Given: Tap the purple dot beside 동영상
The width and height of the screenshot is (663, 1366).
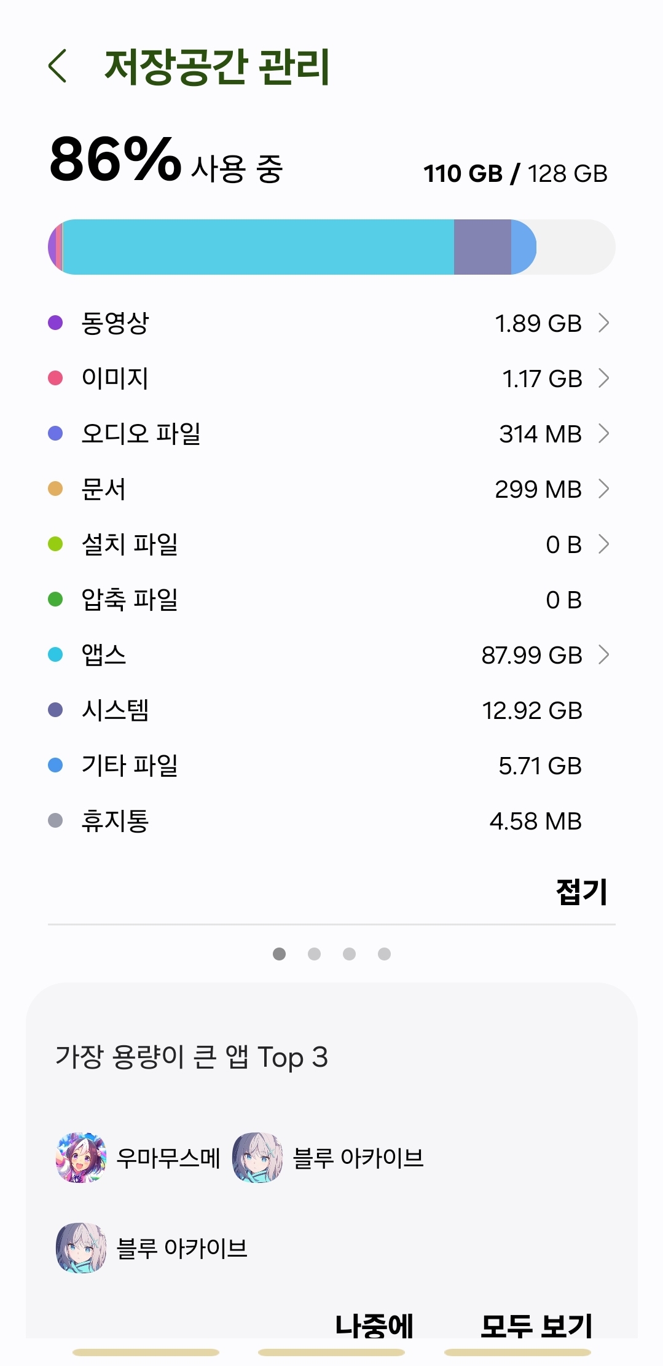Looking at the screenshot, I should 55,323.
